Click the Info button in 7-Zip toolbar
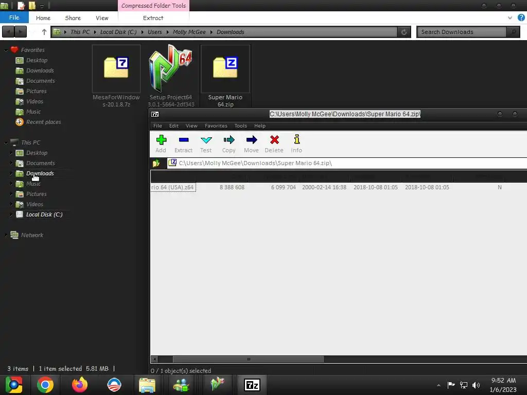 tap(296, 144)
